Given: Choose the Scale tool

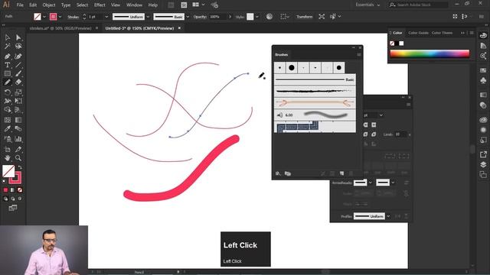Looking at the screenshot, I should (18, 92).
